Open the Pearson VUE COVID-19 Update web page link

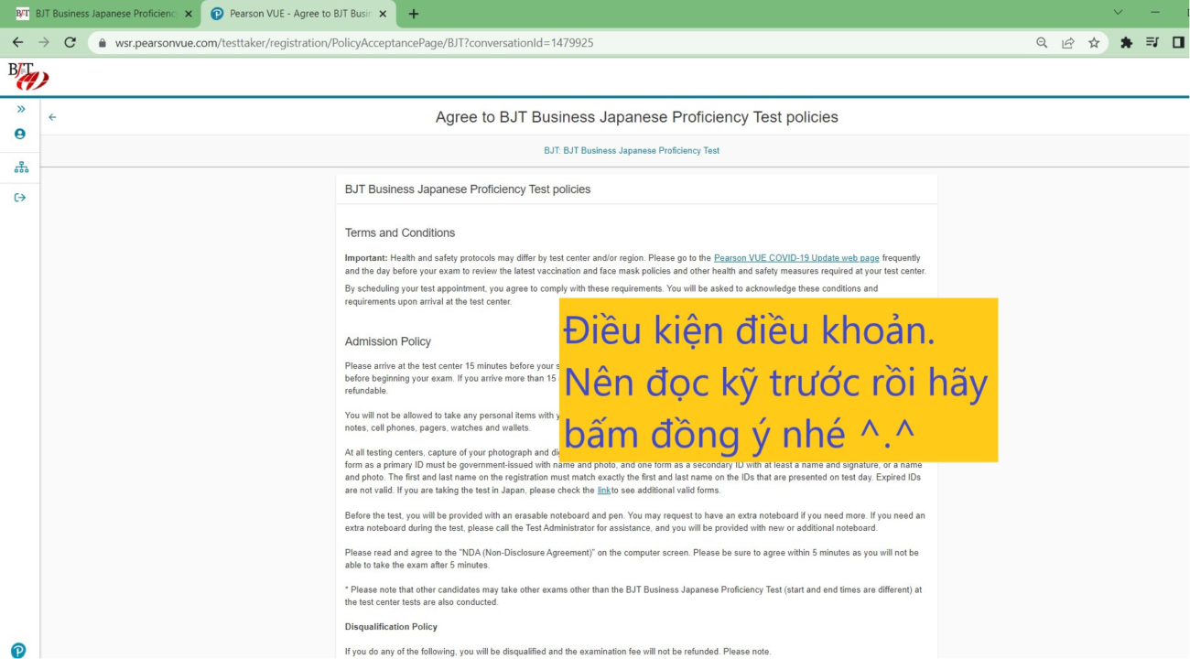(796, 258)
